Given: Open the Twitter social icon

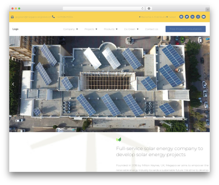Looking at the screenshot, I should pyautogui.click(x=187, y=17).
